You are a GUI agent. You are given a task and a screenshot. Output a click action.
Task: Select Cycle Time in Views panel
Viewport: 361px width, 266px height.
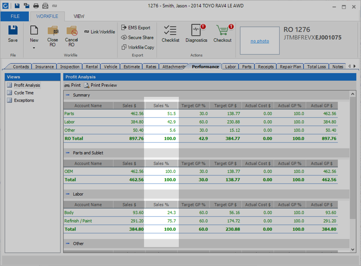tap(24, 93)
